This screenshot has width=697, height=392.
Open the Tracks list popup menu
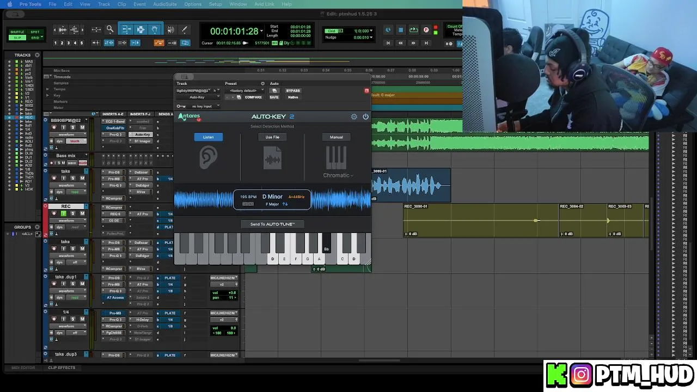[x=37, y=55]
